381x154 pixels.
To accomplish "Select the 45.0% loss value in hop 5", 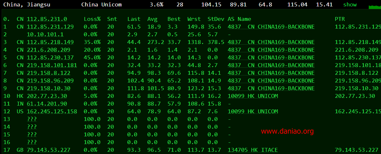I will (x=92, y=58).
